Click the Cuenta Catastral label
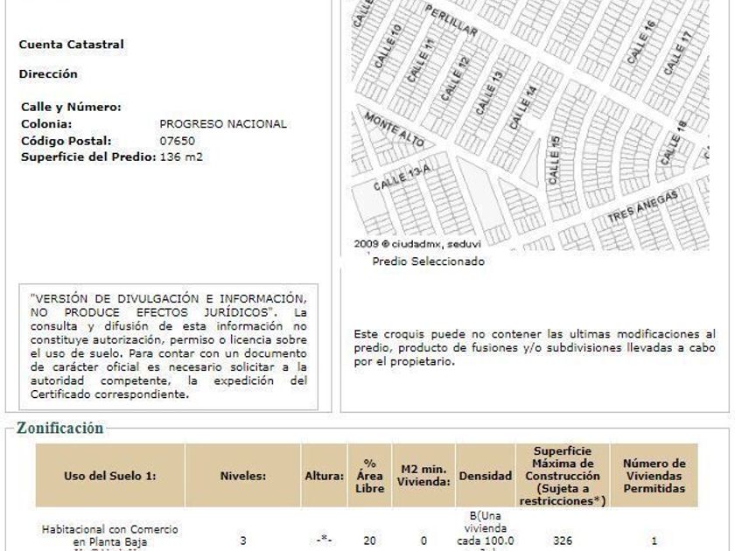 pyautogui.click(x=71, y=45)
